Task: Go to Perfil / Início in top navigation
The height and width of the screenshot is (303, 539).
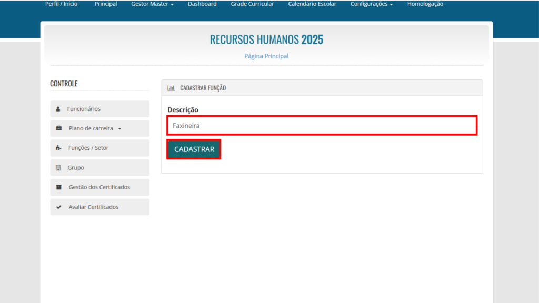Action: point(61,4)
